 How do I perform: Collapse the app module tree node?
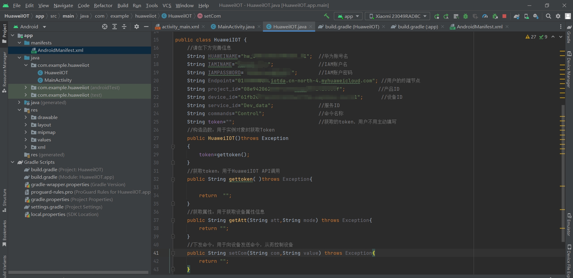13,35
